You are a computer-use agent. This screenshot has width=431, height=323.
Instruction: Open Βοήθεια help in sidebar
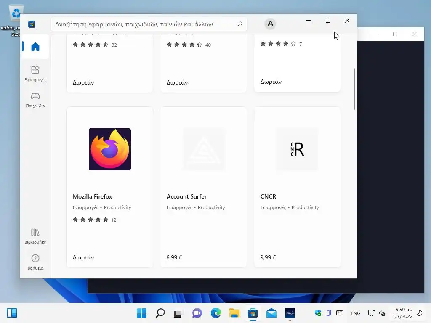pyautogui.click(x=35, y=262)
